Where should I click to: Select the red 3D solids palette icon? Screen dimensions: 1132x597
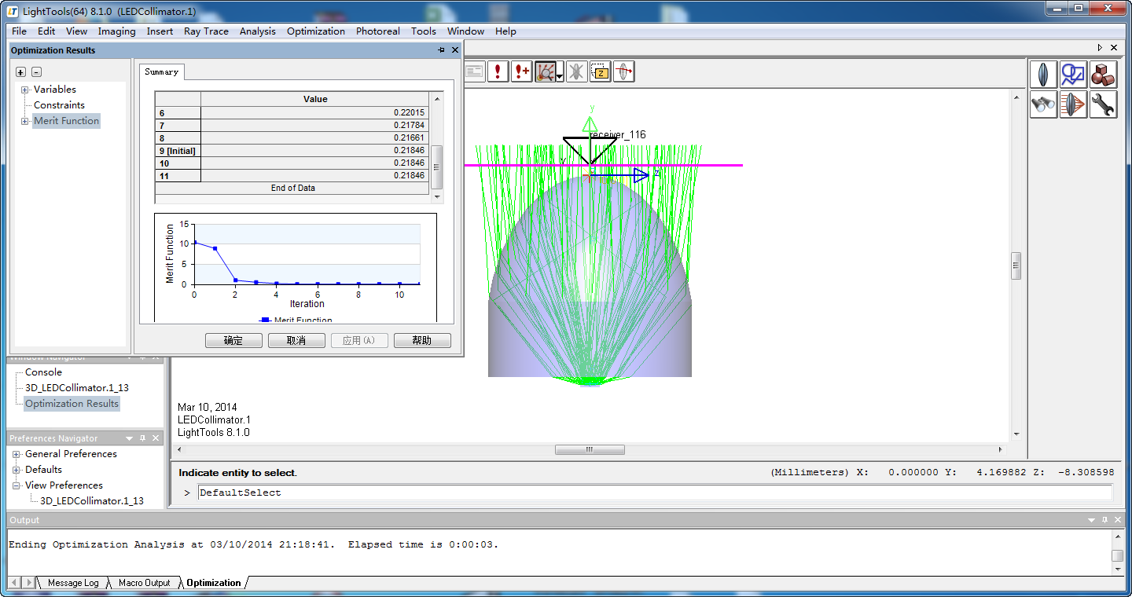[x=1103, y=75]
